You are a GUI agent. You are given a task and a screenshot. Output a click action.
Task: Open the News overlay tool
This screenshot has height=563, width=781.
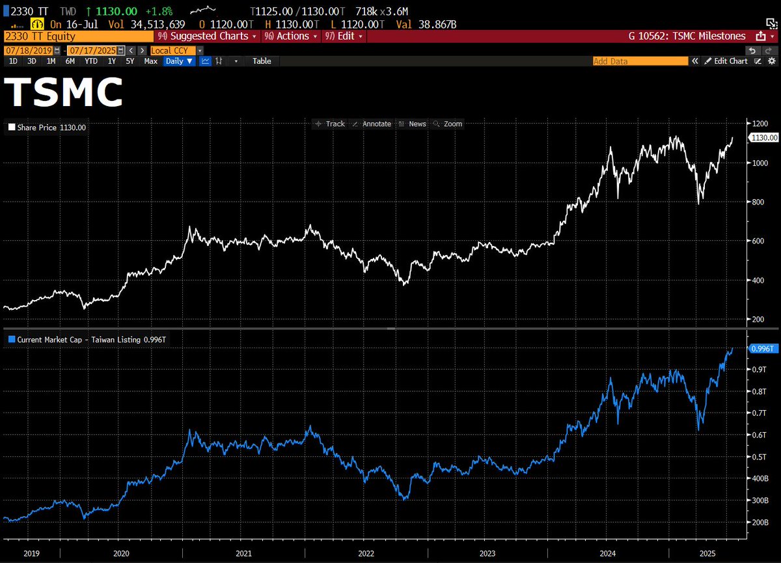[x=412, y=124]
